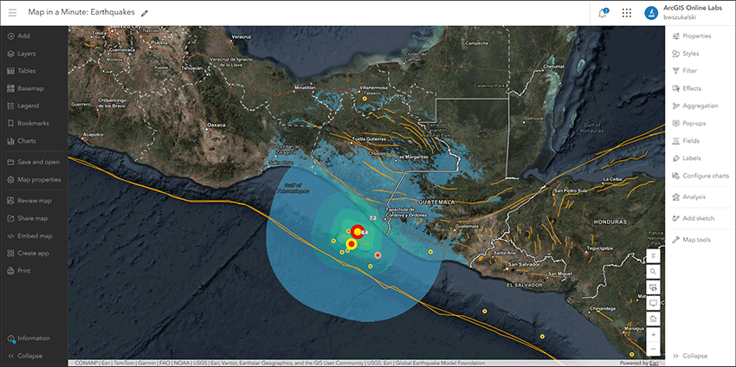Image resolution: width=736 pixels, height=367 pixels.
Task: Configure Pop-ups
Action: (x=688, y=124)
